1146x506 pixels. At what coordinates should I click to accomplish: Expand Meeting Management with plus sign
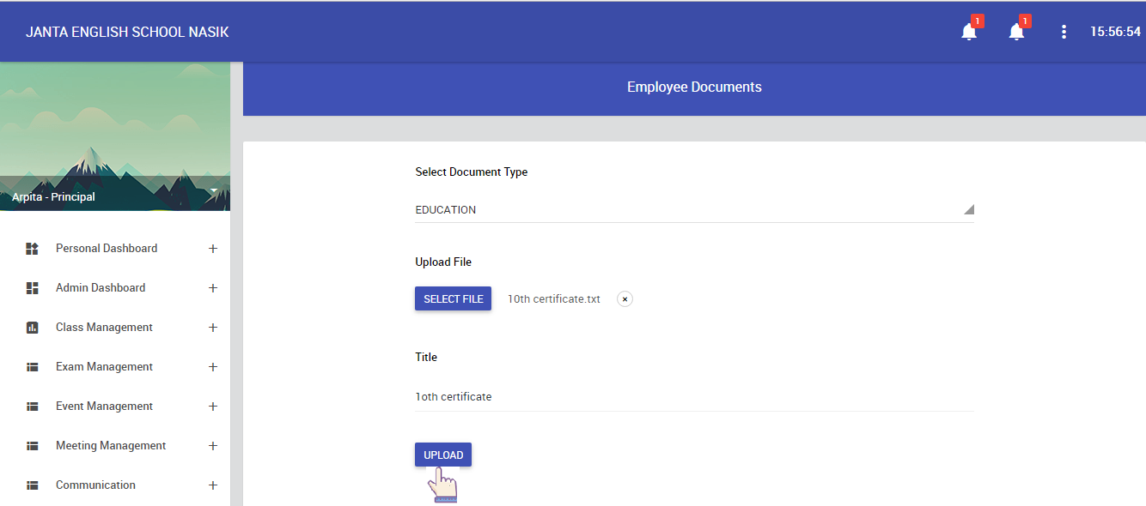click(x=213, y=446)
